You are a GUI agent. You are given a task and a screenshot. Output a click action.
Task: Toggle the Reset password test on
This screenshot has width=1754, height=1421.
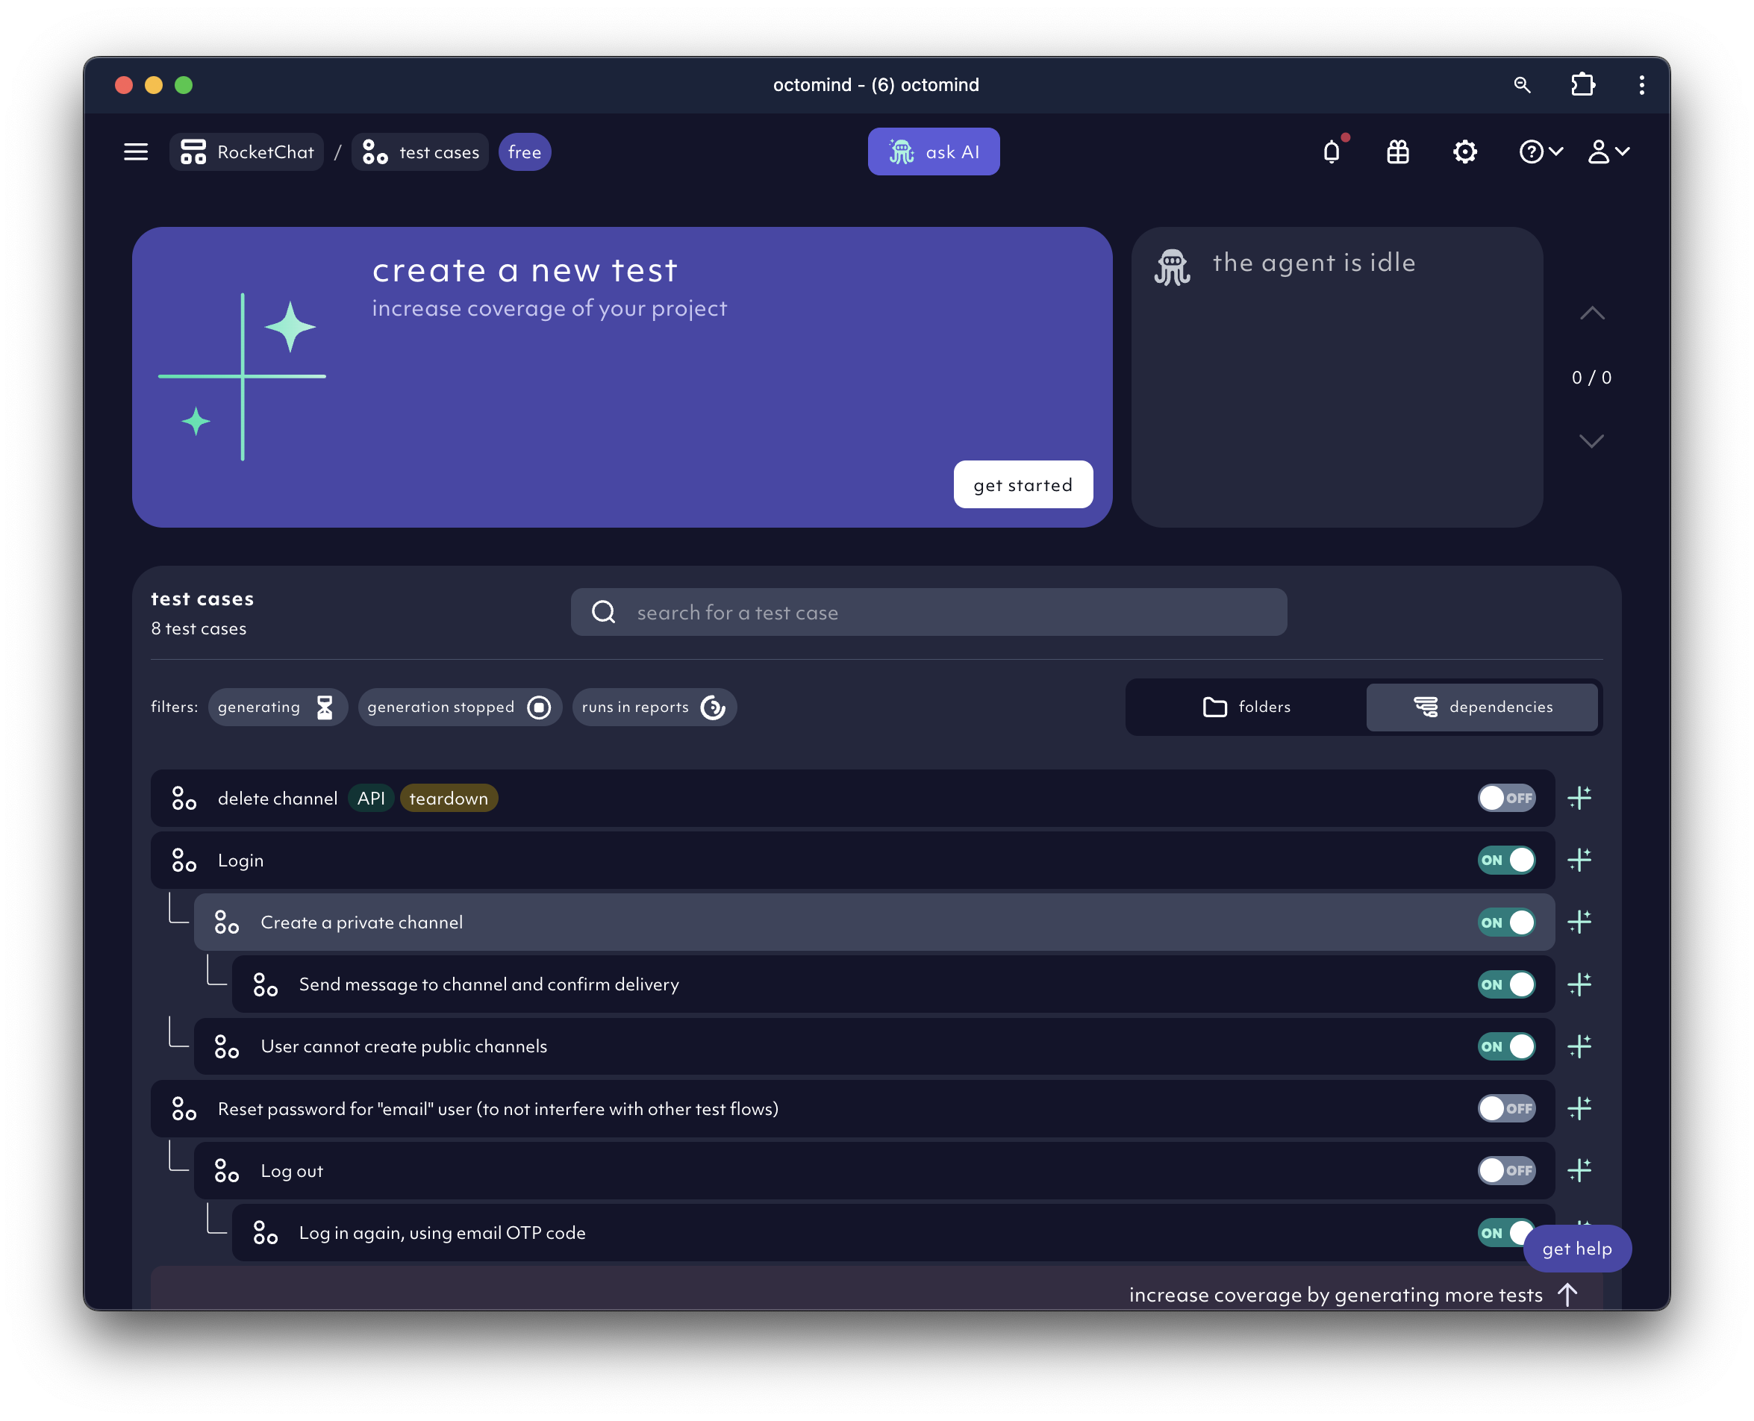click(x=1506, y=1109)
